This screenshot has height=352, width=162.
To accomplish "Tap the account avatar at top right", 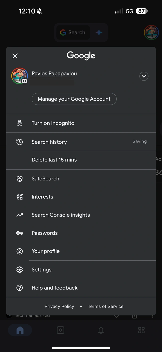I will (151, 33).
